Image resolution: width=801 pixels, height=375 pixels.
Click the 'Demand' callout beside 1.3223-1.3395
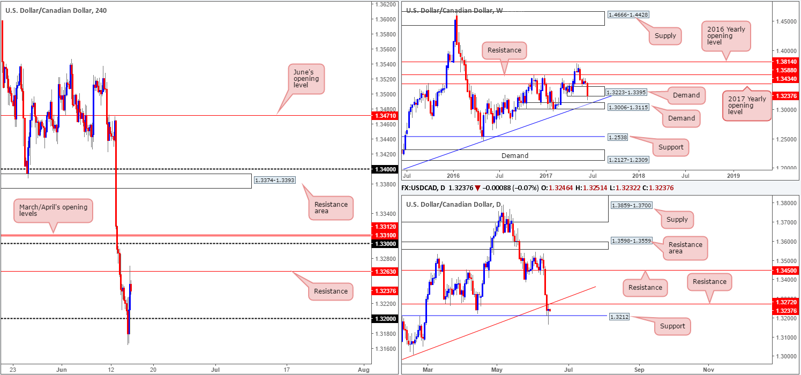point(686,95)
